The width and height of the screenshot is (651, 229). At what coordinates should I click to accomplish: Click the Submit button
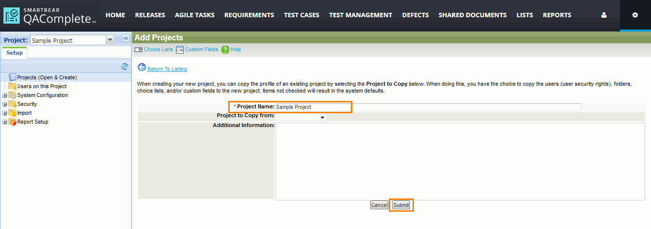[401, 205]
